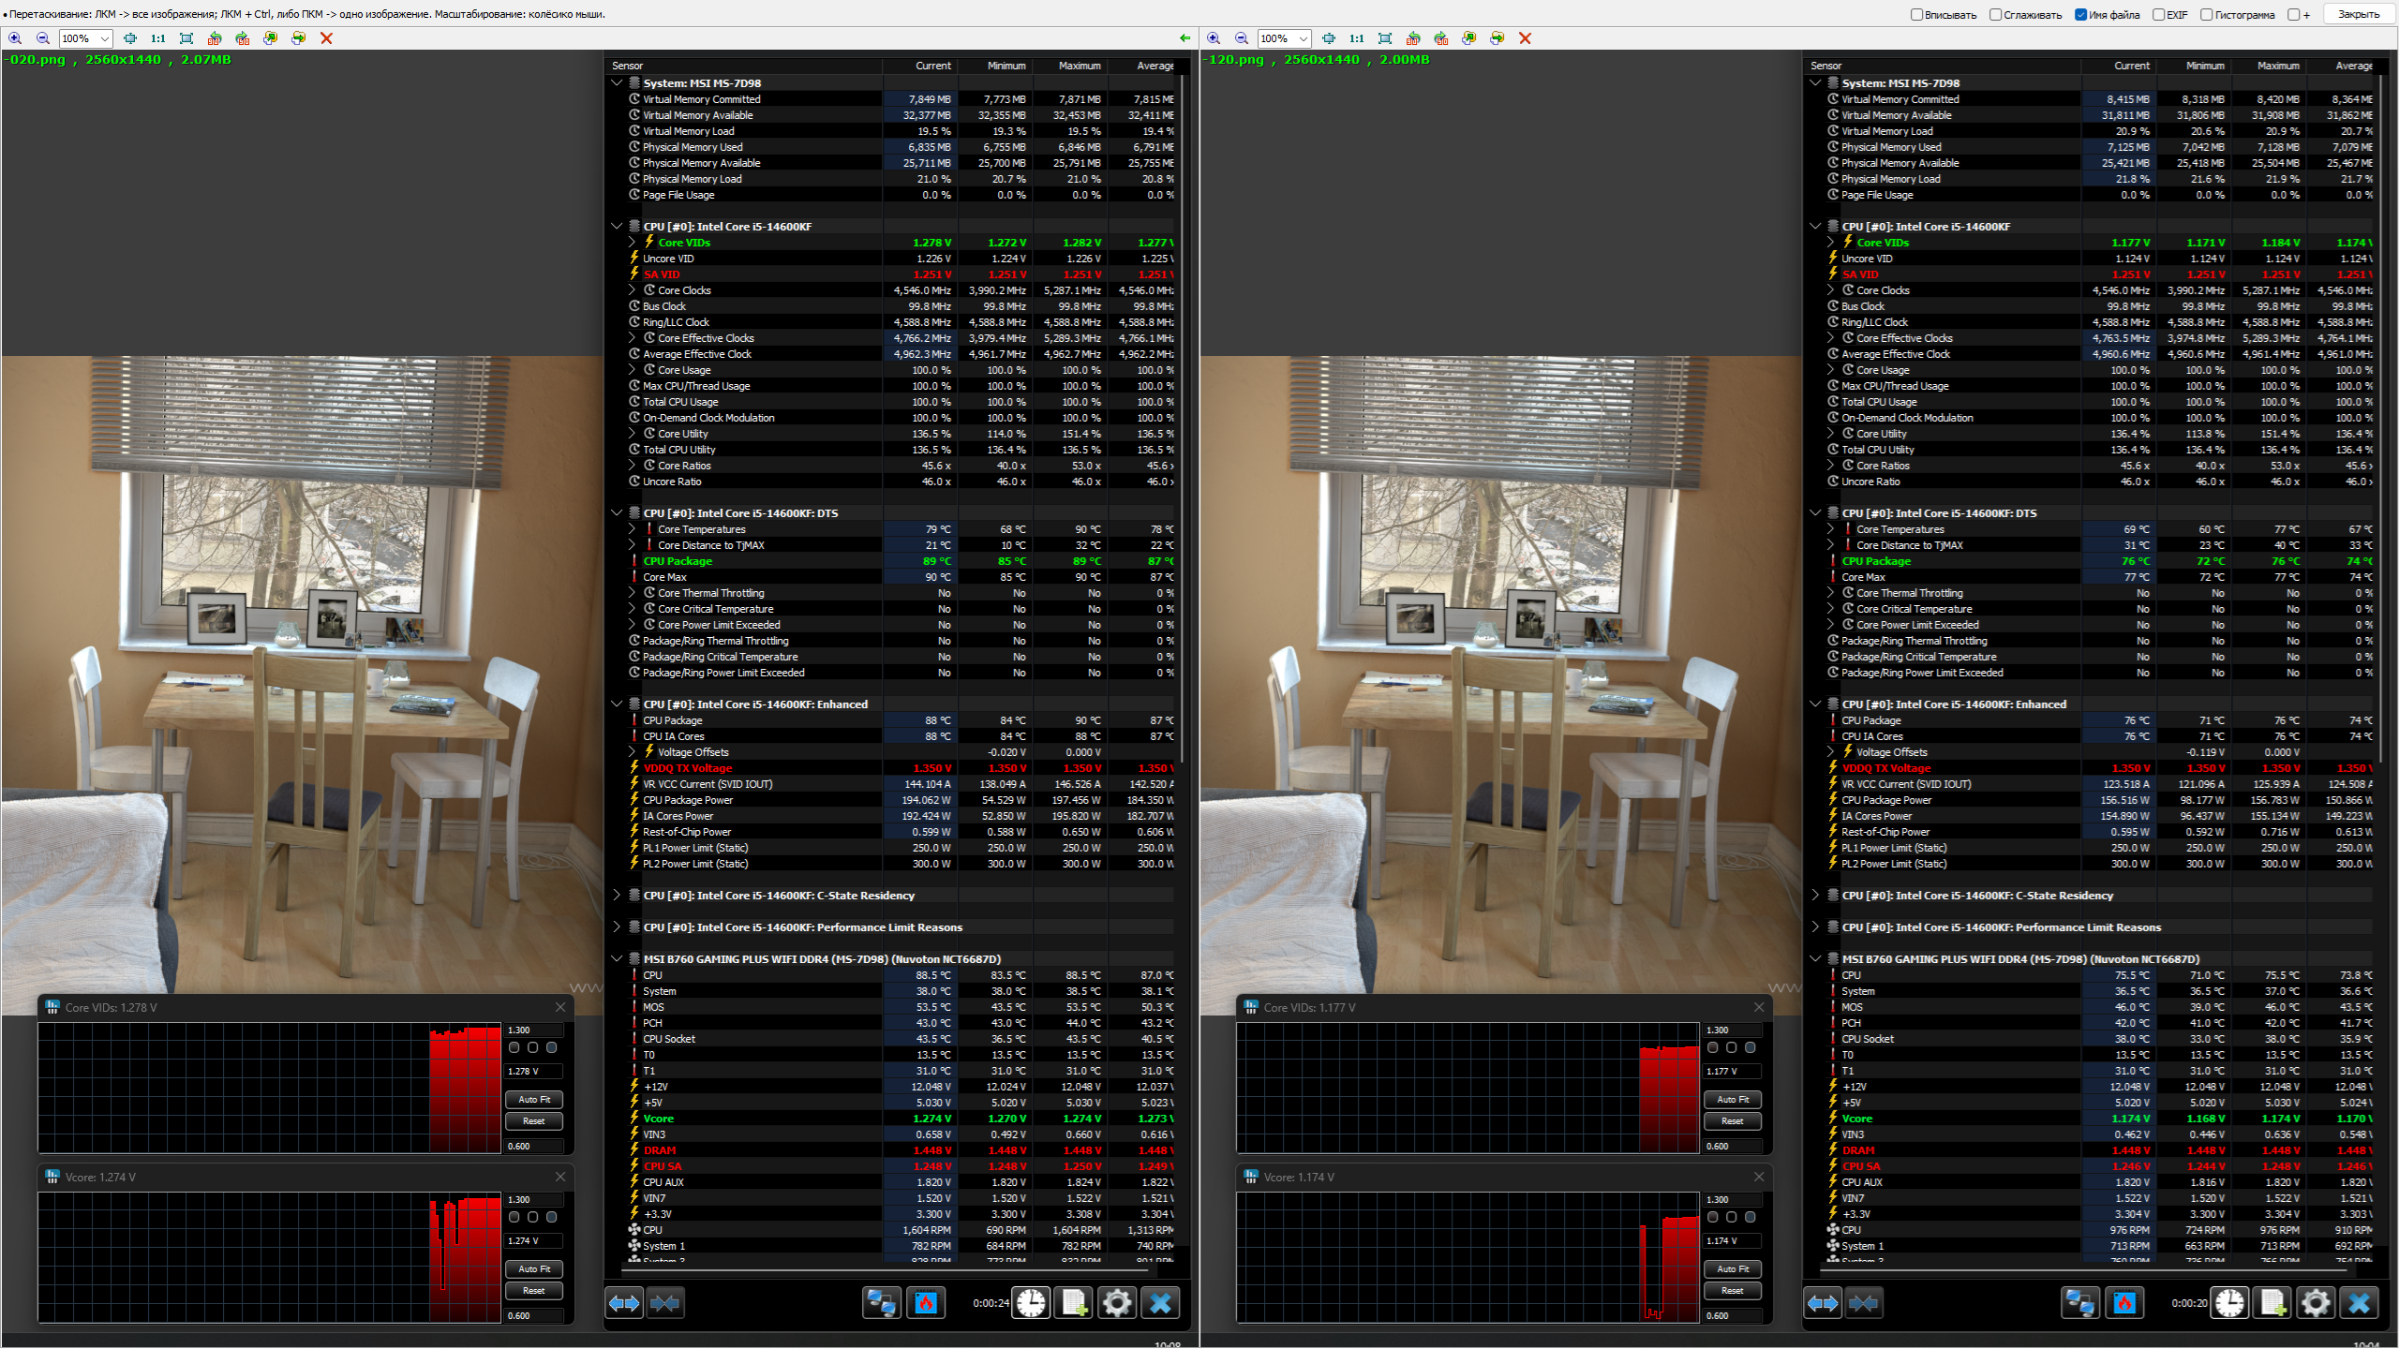2399x1349 pixels.
Task: Click red X delete icon in right panel toolbar
Action: (x=1525, y=38)
